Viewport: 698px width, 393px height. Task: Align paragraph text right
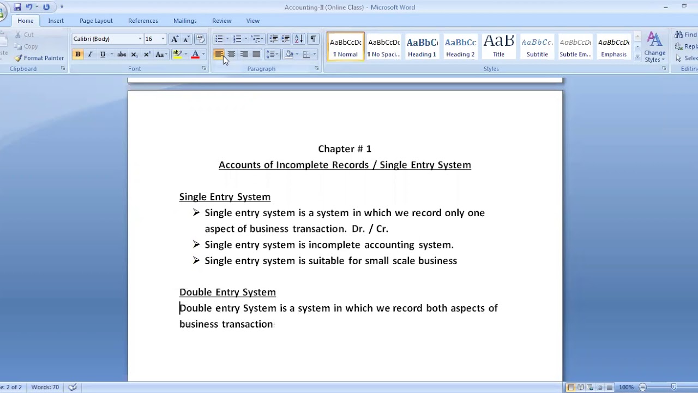(244, 55)
